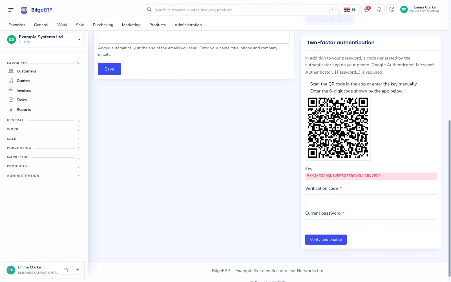Open Quotes in the favorites sidebar
The image size is (451, 282).
[23, 81]
